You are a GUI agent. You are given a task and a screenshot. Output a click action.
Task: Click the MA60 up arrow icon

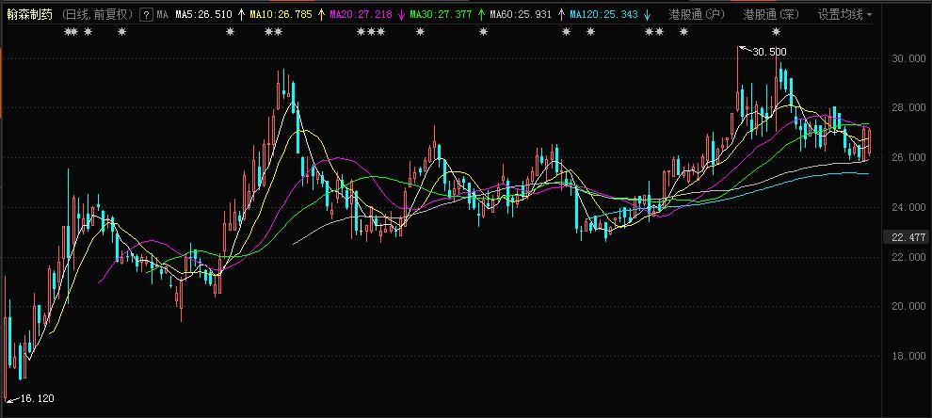point(561,14)
